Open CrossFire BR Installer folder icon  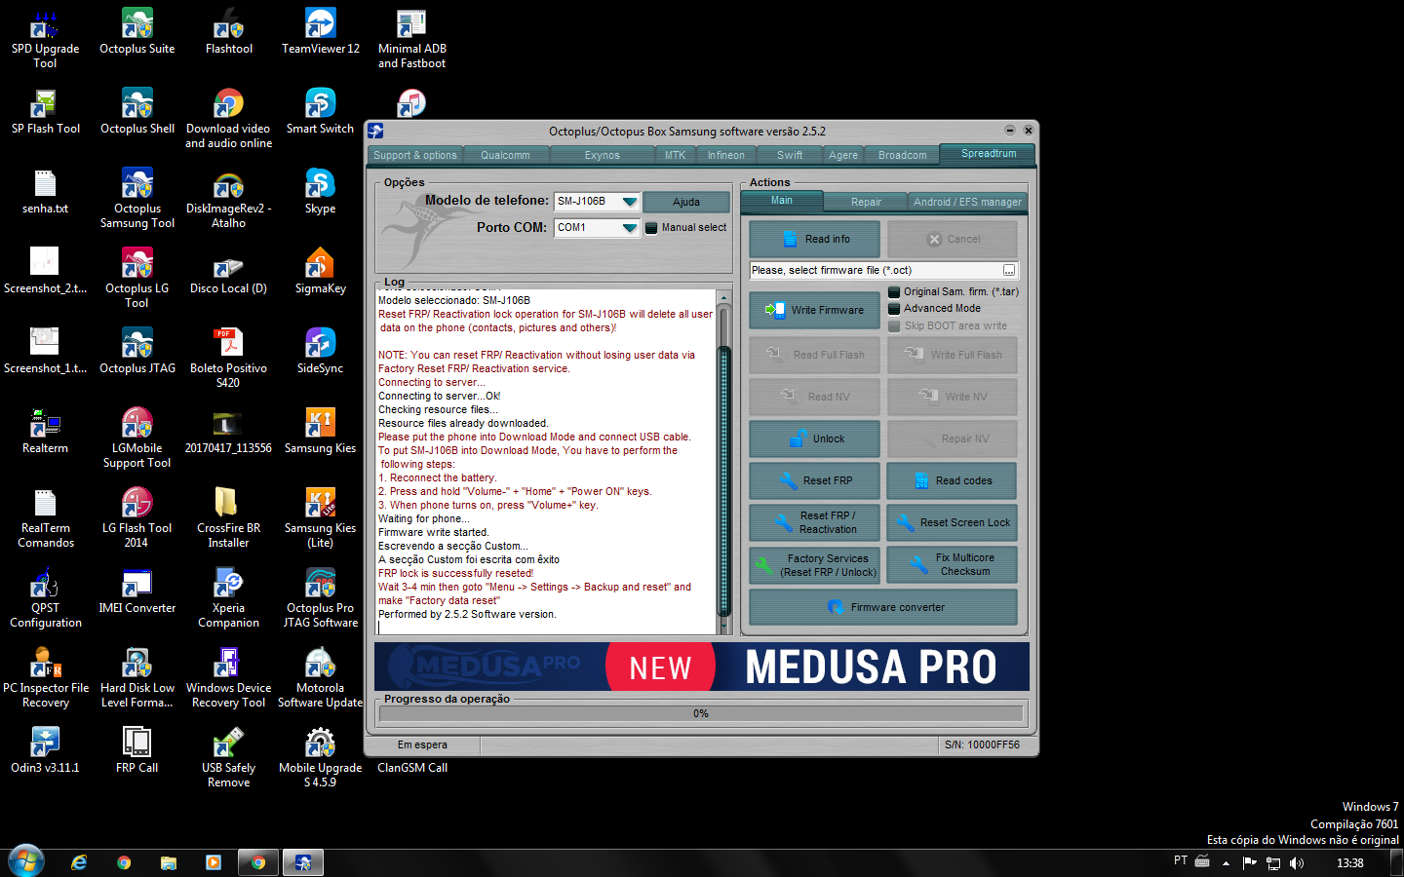tap(228, 519)
